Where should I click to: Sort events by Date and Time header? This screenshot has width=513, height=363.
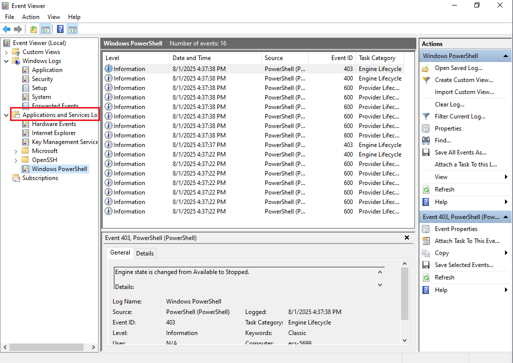click(215, 58)
